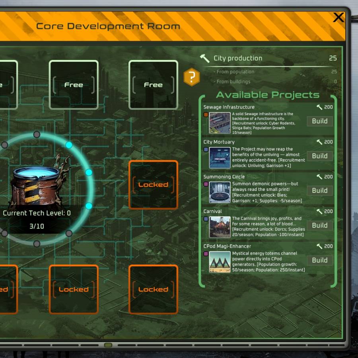358x358 pixels.
Task: Click the "Current Tech Level: 0" label
Action: tap(37, 213)
